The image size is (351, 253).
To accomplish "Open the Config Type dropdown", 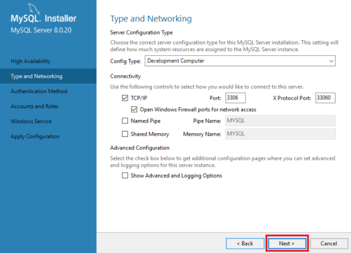I will pos(240,61).
